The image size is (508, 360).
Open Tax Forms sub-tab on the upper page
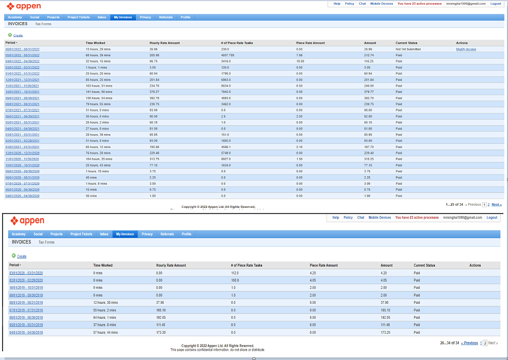(43, 24)
